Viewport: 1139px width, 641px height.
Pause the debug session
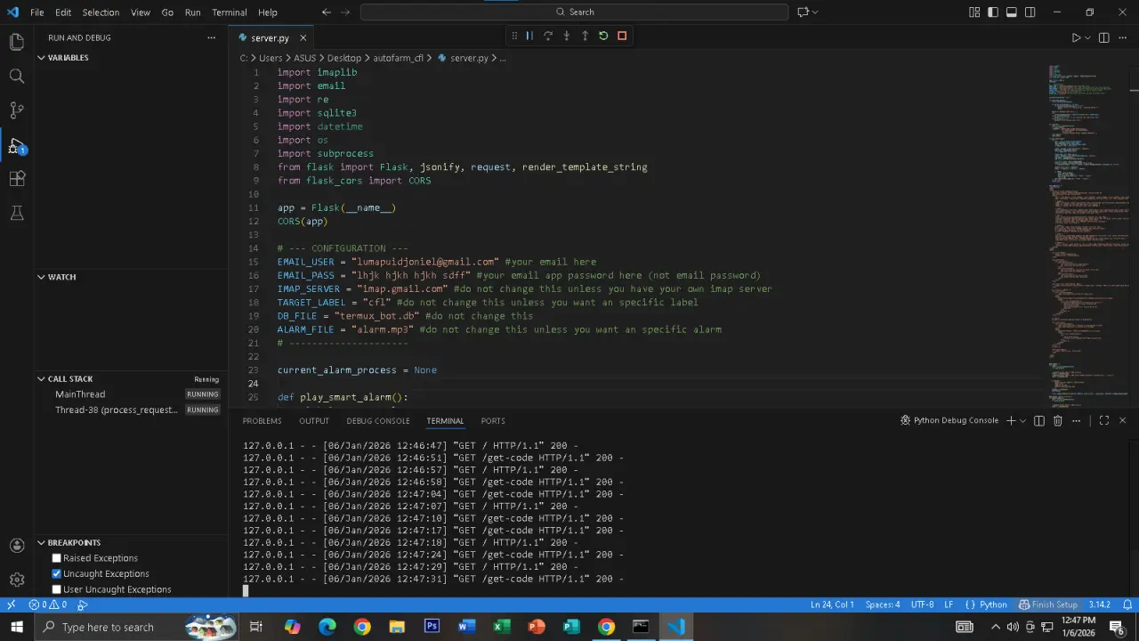point(529,36)
